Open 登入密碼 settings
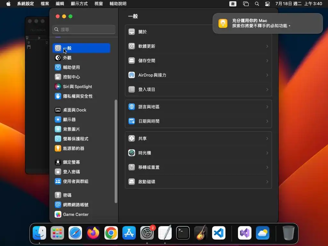 point(81,172)
